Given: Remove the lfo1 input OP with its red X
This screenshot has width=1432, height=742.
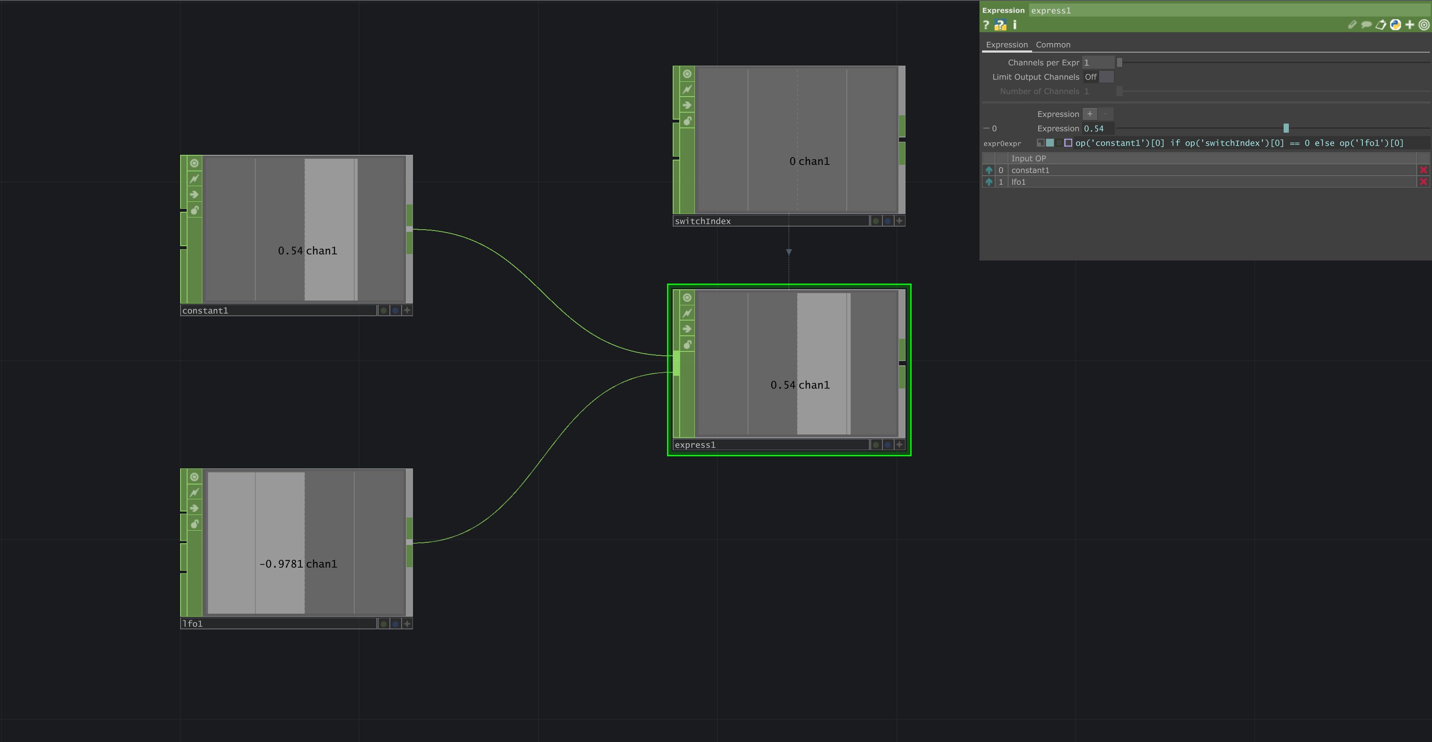Looking at the screenshot, I should click(1424, 182).
